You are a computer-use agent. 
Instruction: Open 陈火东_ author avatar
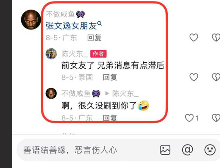(x=51, y=54)
